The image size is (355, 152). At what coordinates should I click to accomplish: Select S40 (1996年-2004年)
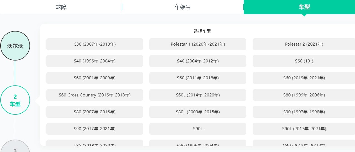tap(95, 61)
